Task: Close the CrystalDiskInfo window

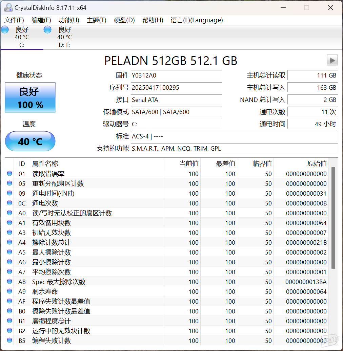Action: [x=330, y=7]
